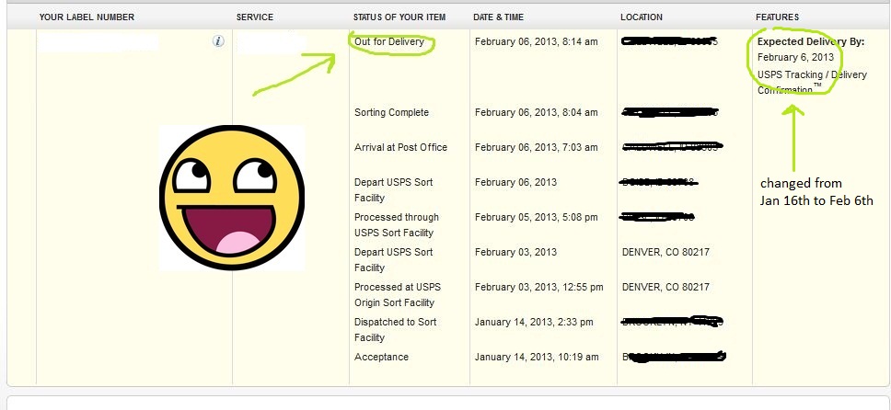Click the Arrival at Post Office entry
The image size is (891, 410).
(400, 147)
